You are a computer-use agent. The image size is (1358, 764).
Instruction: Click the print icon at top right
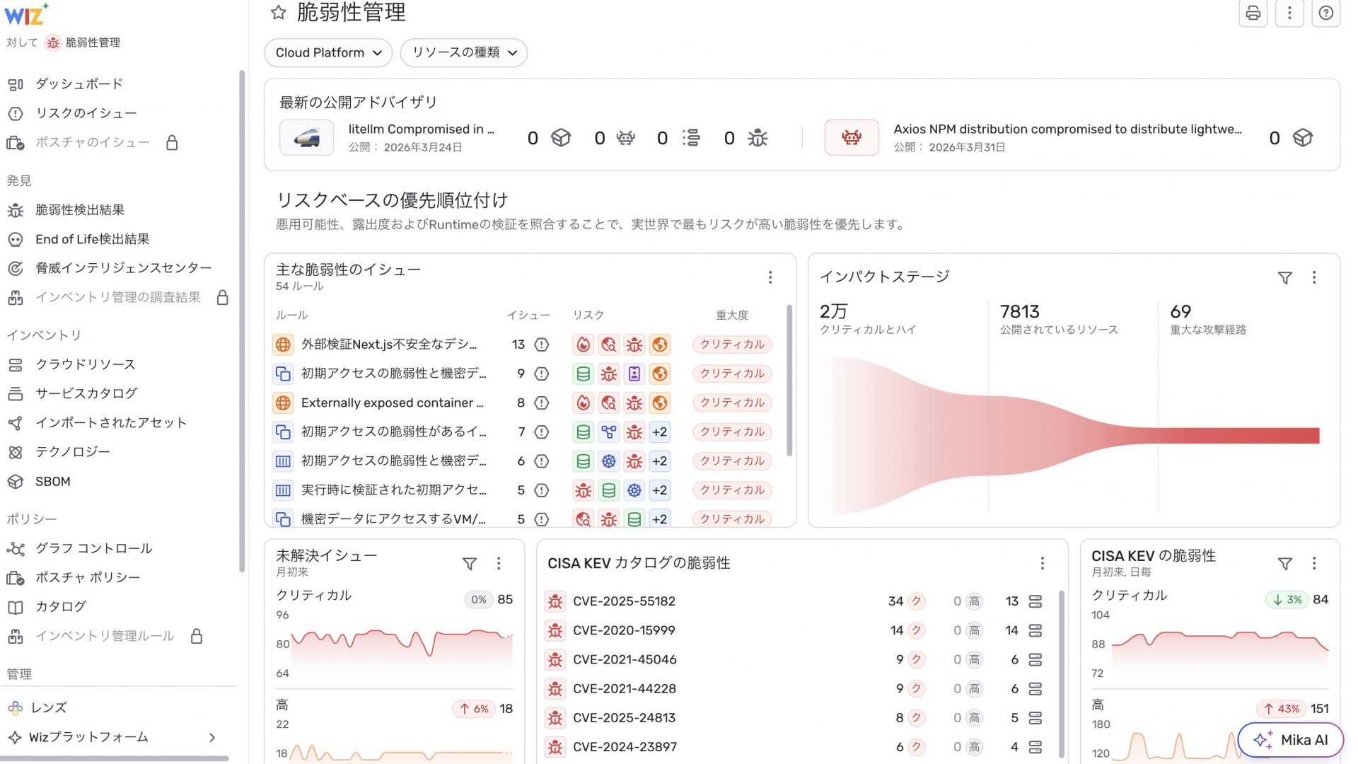coord(1253,13)
